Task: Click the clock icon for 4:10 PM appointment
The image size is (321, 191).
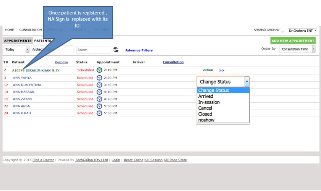Action: [x=99, y=92]
